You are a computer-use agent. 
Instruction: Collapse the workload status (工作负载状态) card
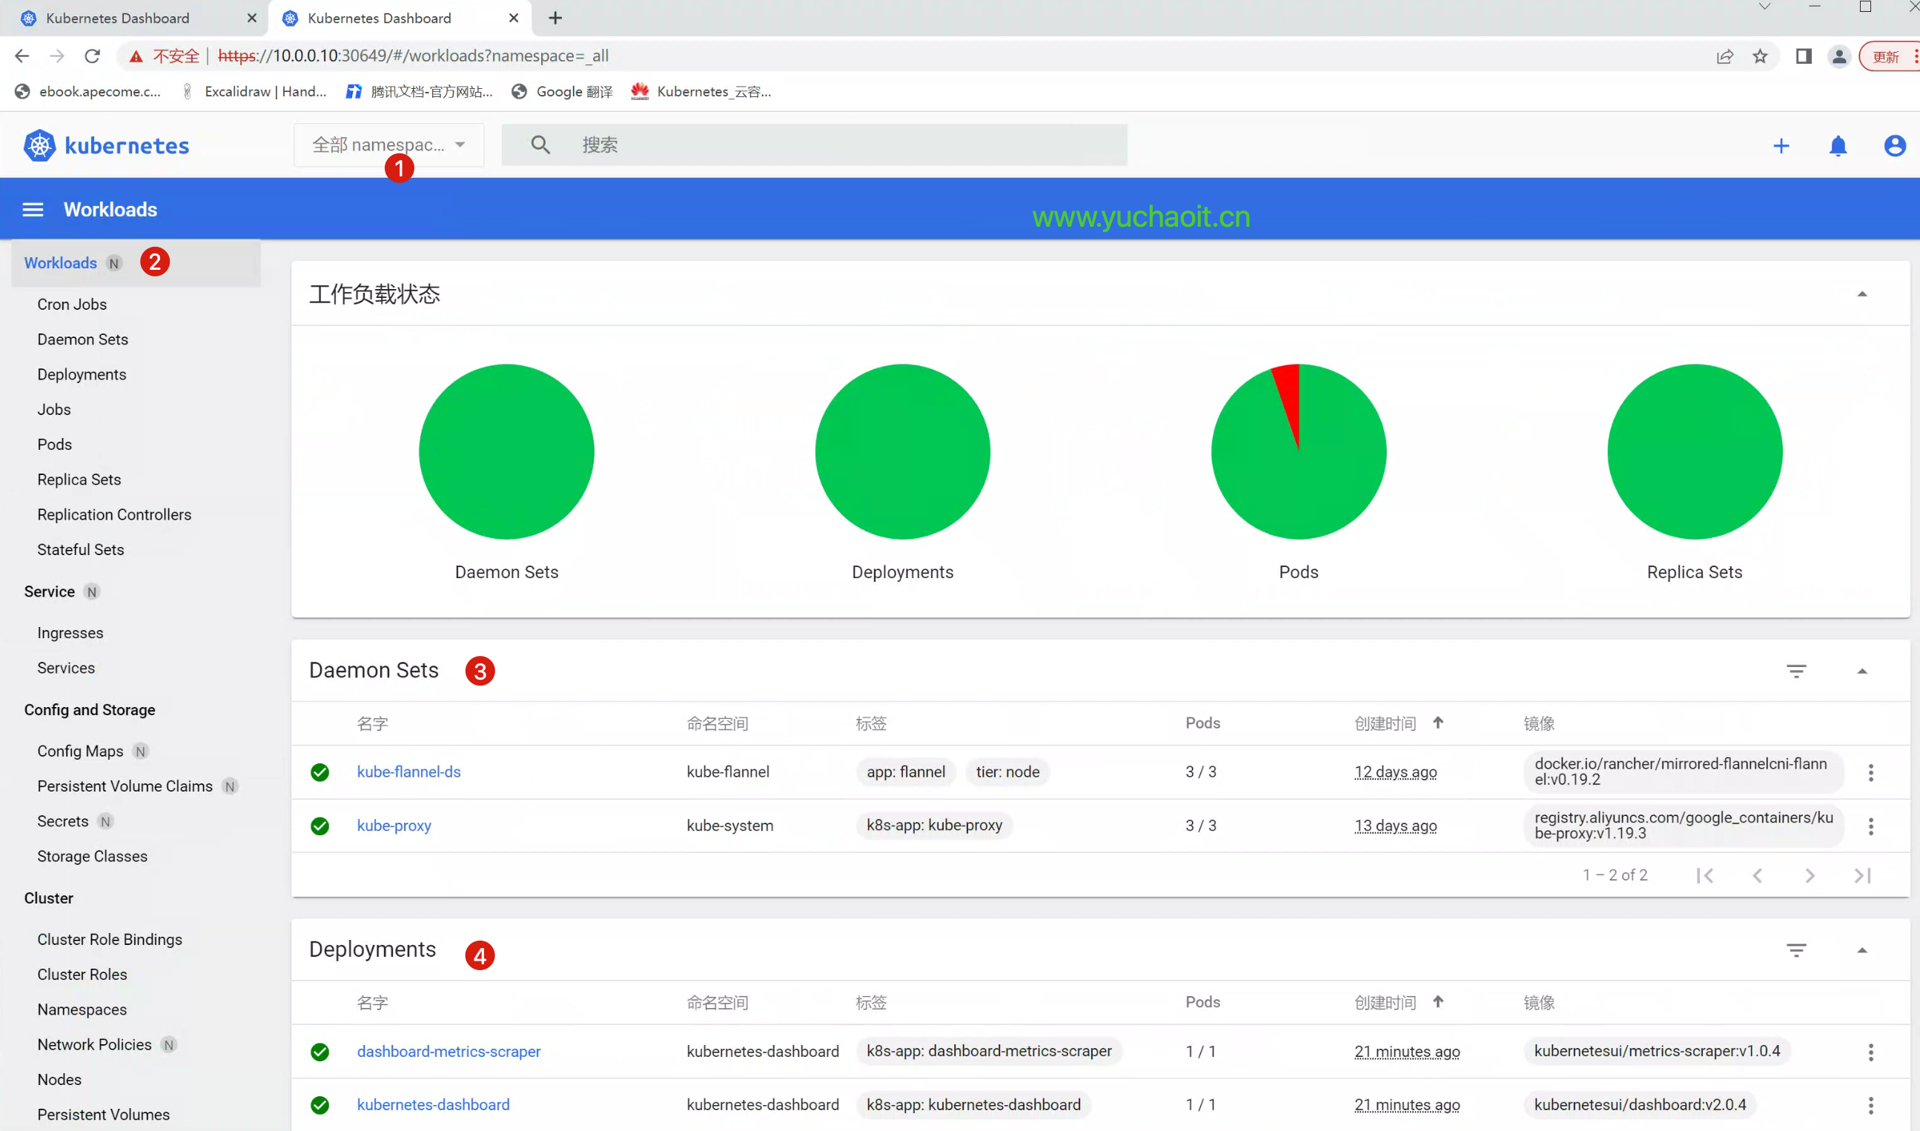(x=1861, y=294)
